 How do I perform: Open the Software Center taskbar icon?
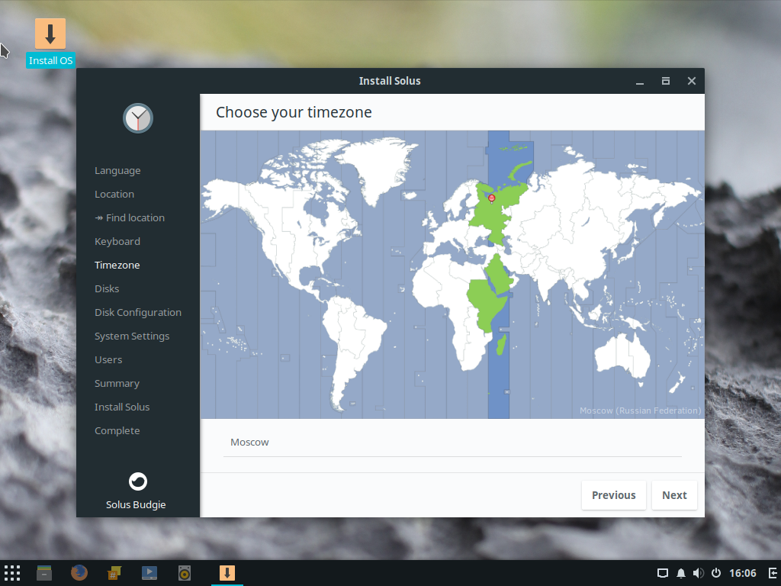click(x=114, y=573)
